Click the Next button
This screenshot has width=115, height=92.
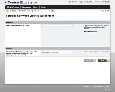point(103,60)
